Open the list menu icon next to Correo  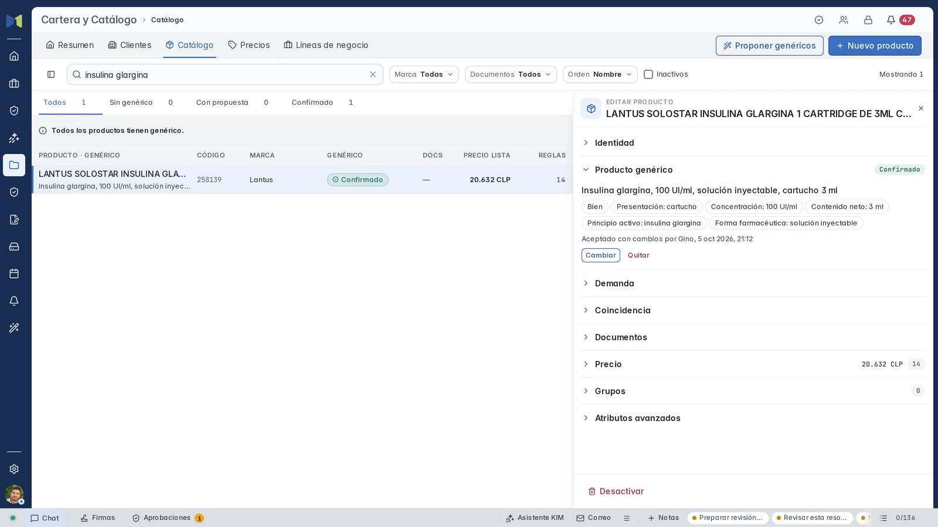coord(627,518)
